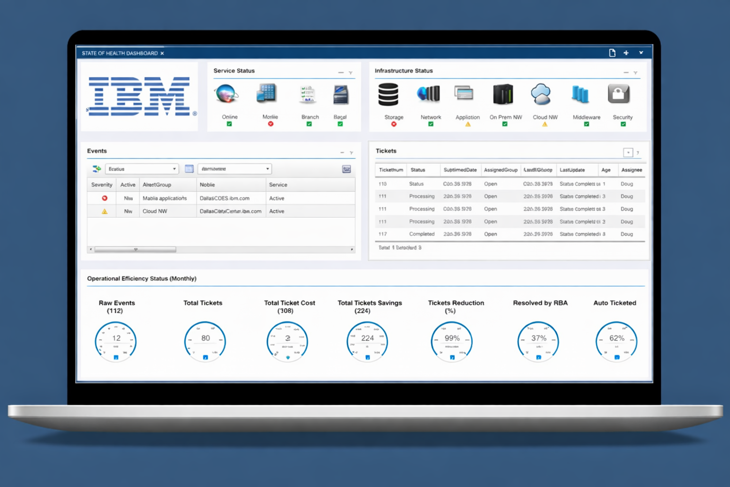Open the Branch service icon
Image resolution: width=730 pixels, height=487 pixels.
pyautogui.click(x=308, y=94)
